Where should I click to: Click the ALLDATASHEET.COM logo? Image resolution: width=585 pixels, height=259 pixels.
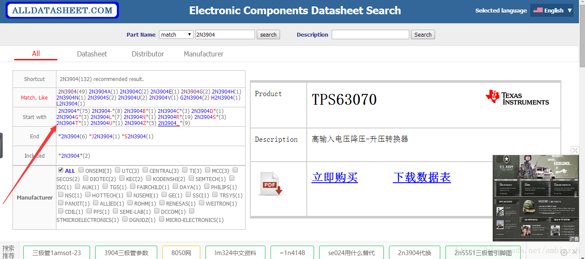(62, 11)
